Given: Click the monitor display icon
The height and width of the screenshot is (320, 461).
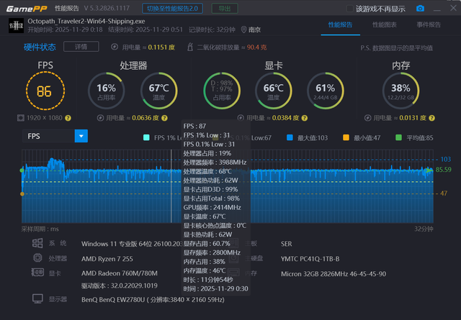Looking at the screenshot, I should (x=37, y=299).
